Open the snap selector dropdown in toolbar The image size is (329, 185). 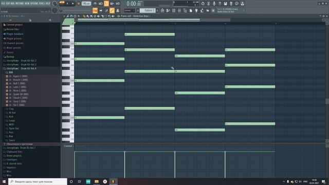[x=130, y=10]
